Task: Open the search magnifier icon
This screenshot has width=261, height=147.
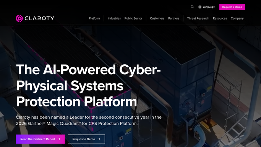Action: [x=192, y=7]
